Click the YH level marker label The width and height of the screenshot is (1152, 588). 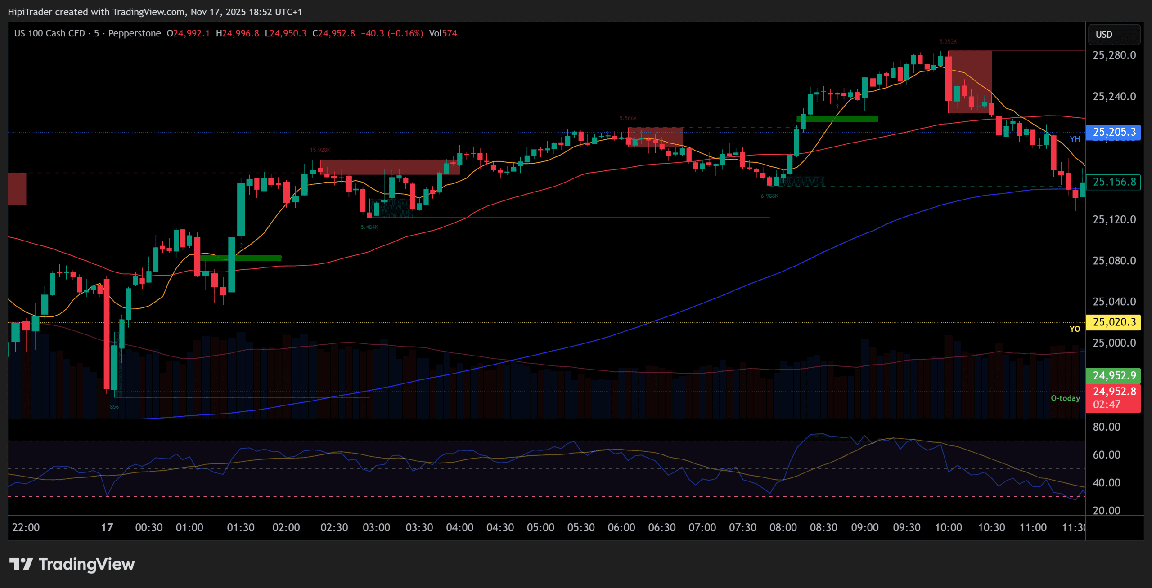(x=1075, y=139)
